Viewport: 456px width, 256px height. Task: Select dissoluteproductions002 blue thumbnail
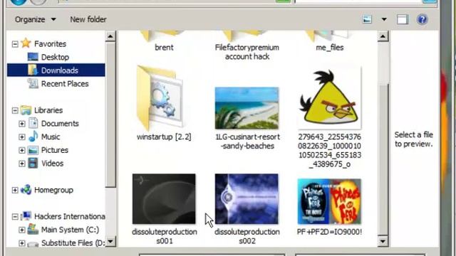tap(247, 199)
